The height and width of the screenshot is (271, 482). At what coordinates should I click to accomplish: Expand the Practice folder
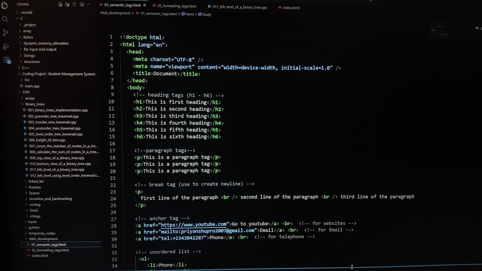click(33, 187)
